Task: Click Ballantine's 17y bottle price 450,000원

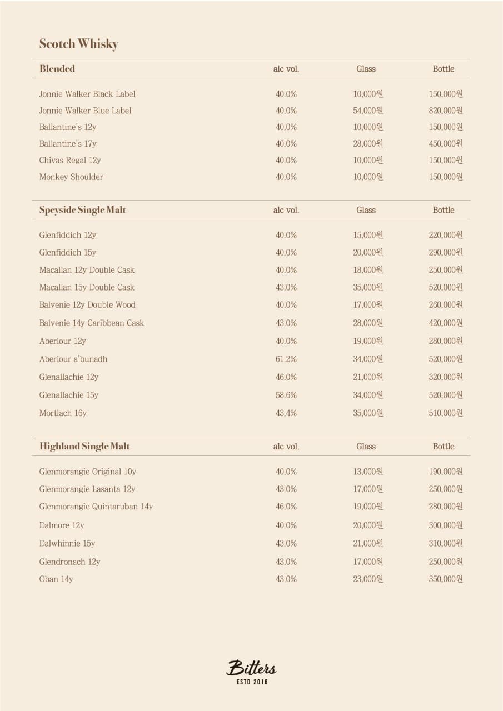Action: pos(446,144)
